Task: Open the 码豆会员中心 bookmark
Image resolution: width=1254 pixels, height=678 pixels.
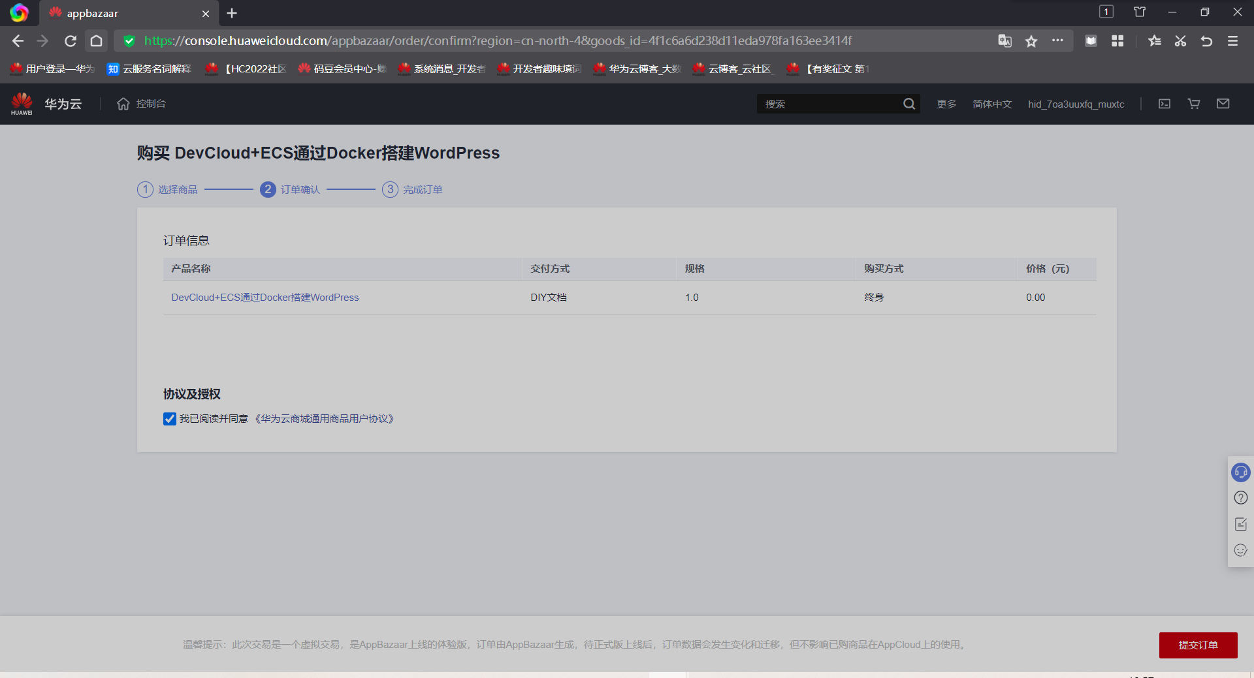Action: tap(342, 69)
